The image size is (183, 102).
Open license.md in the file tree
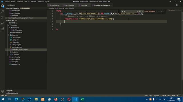click(x=16, y=54)
